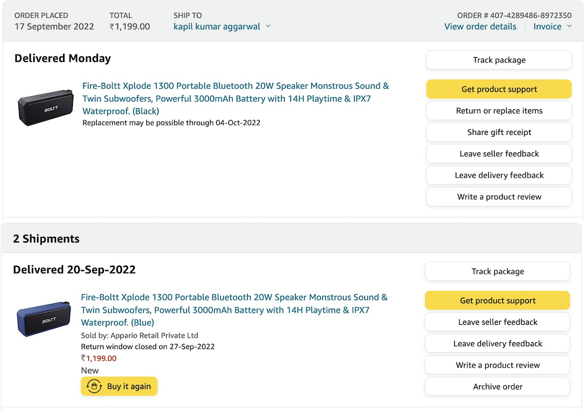Track package for Monday delivery
The image size is (586, 411).
499,60
